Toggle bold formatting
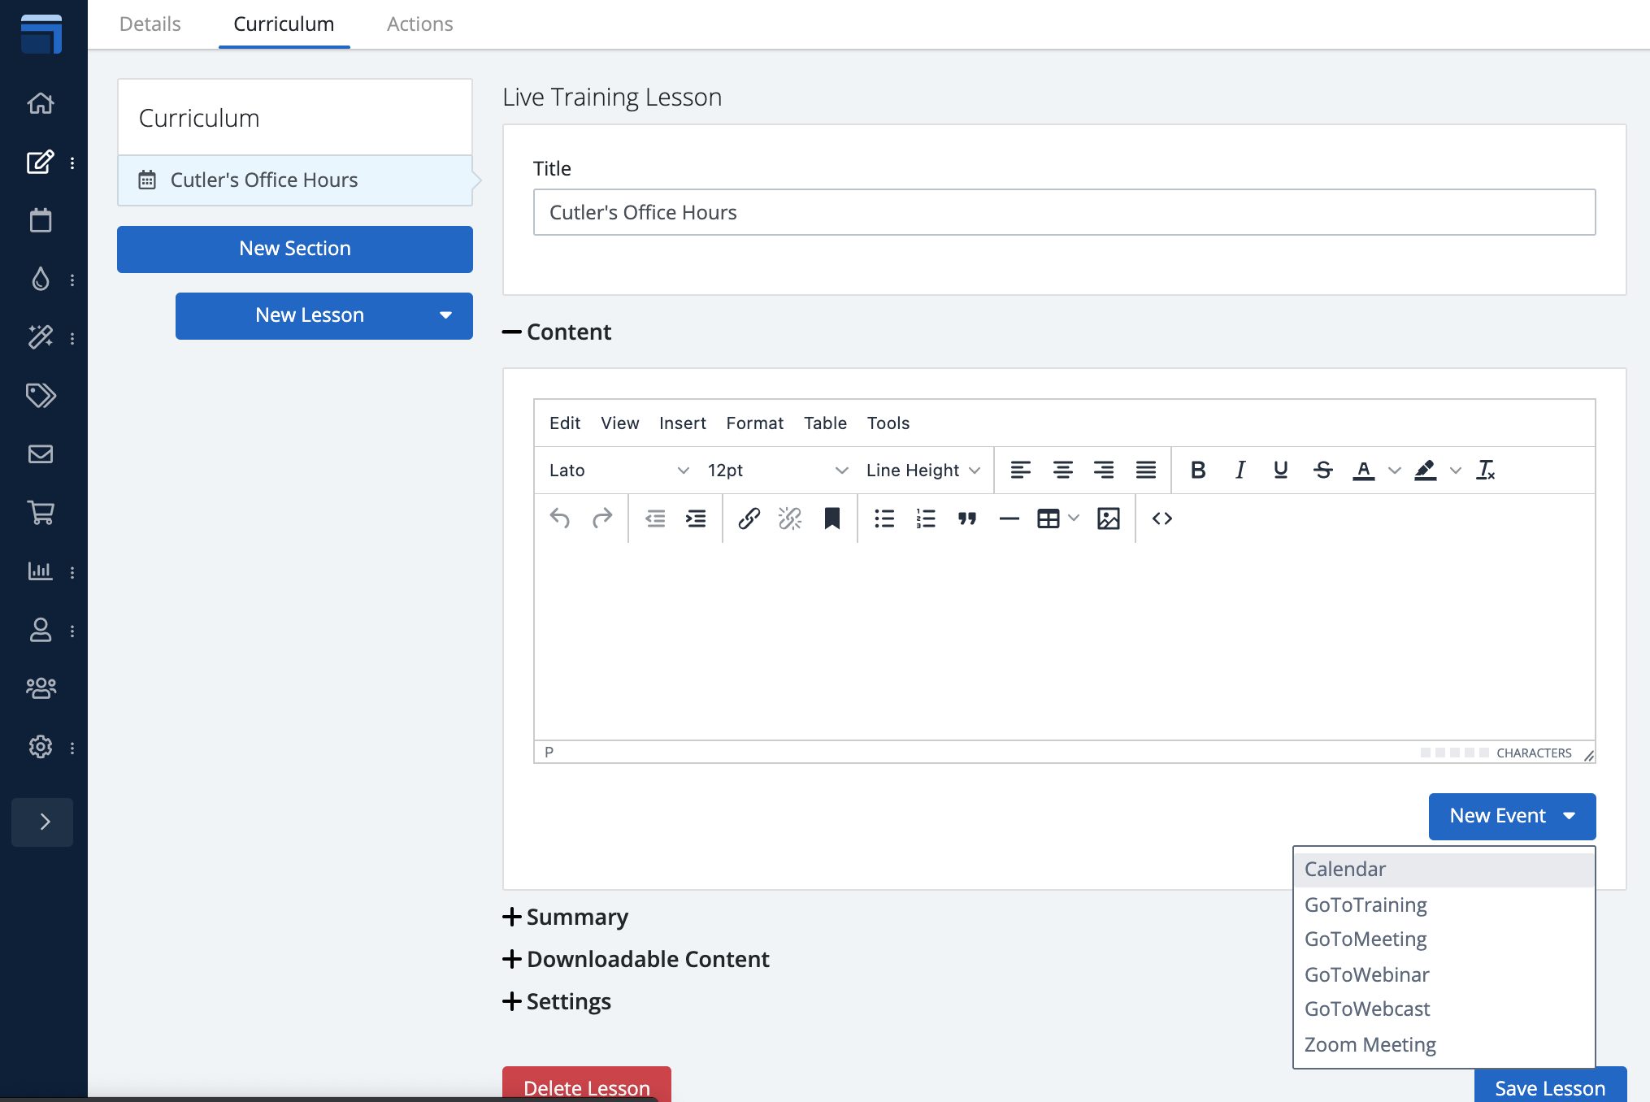The image size is (1650, 1102). (1197, 470)
